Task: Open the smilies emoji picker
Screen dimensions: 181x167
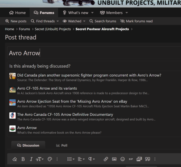Action: coord(122,159)
